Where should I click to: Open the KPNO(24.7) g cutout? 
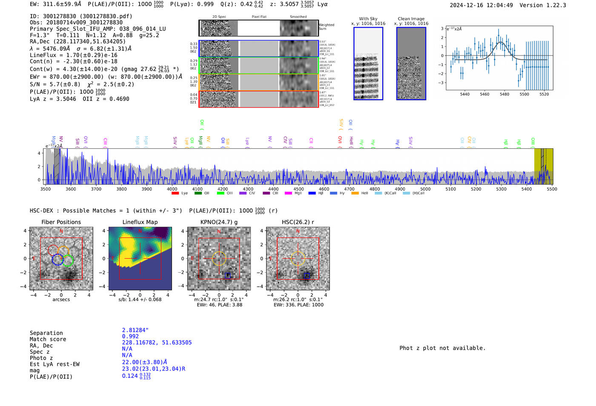[219, 259]
